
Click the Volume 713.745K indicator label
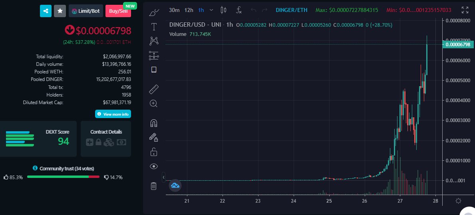click(190, 34)
